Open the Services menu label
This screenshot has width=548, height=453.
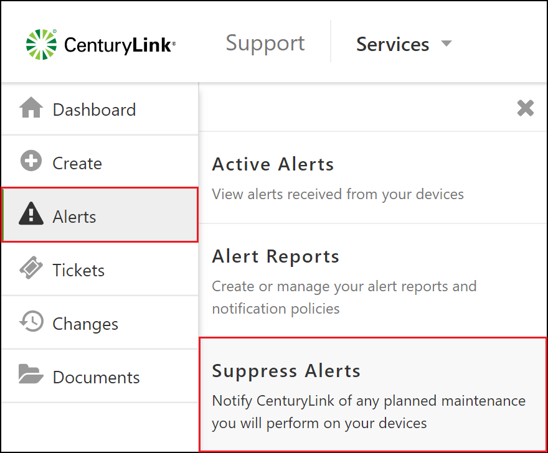pyautogui.click(x=392, y=44)
